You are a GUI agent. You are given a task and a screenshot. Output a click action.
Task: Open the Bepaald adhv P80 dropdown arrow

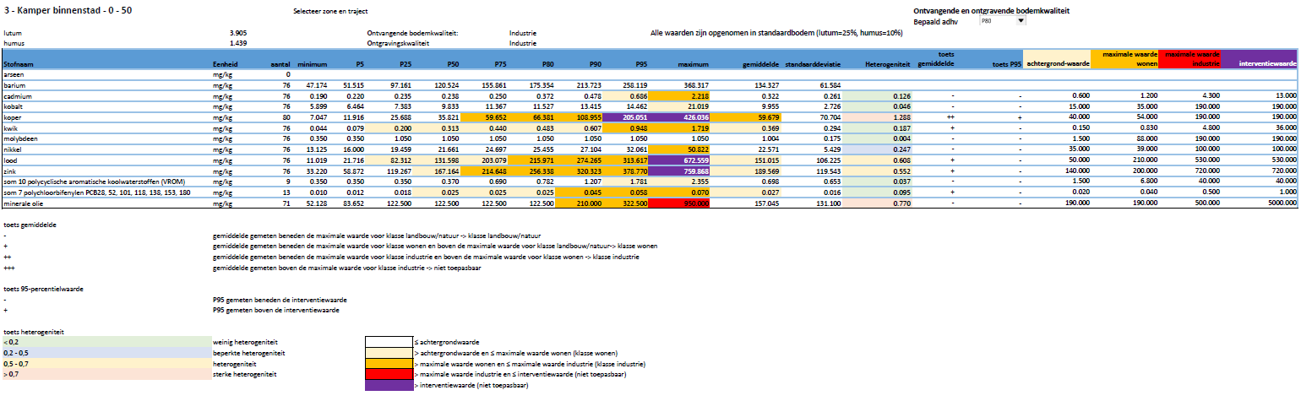(1021, 20)
